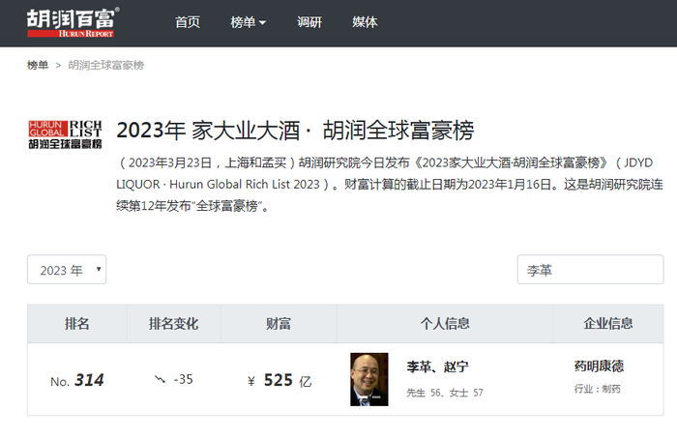Viewport: 677px width, 440px height.
Task: Click the portrait photo of 李革
Action: [x=368, y=379]
